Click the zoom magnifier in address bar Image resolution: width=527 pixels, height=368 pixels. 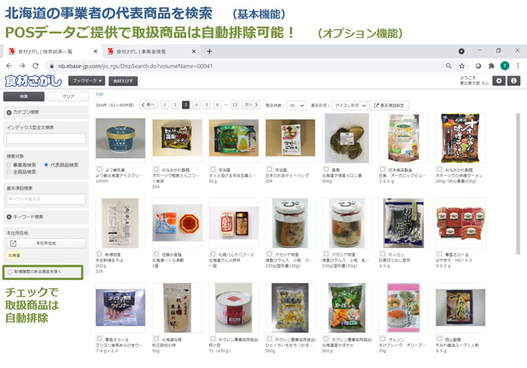448,66
